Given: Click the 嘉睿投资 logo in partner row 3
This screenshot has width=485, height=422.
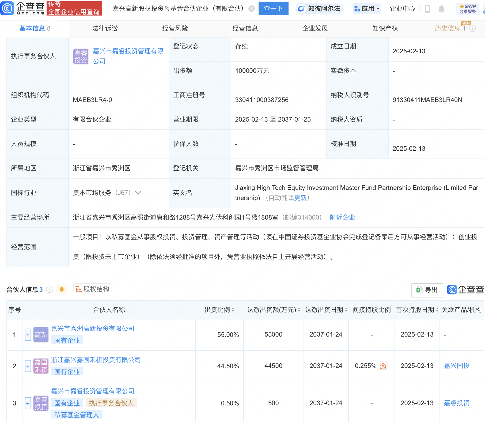Looking at the screenshot, I should pos(41,403).
